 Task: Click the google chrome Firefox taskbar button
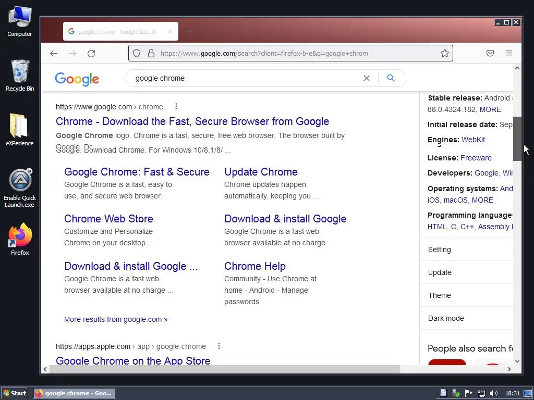[75, 393]
